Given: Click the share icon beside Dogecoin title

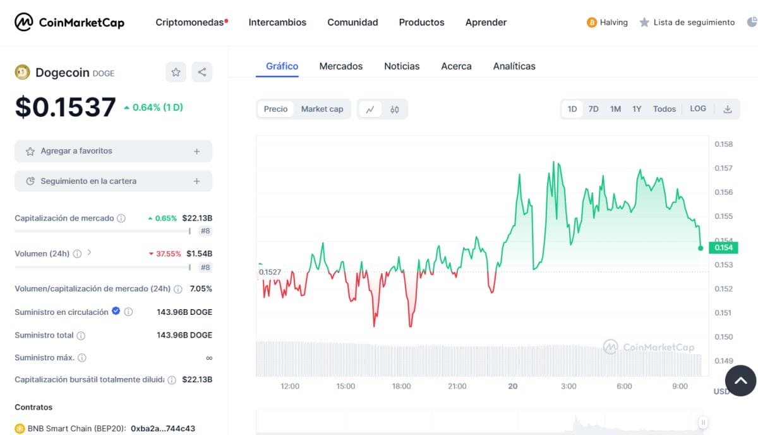Looking at the screenshot, I should pyautogui.click(x=202, y=72).
